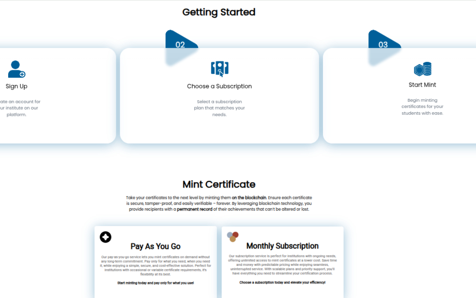The image size is (476, 298).
Task: Click "Choose a subscription today" bold text
Action: pos(282,282)
